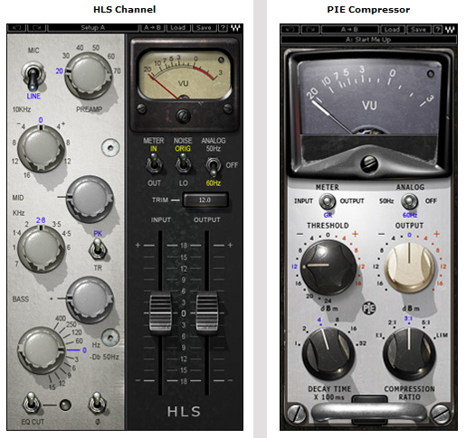Click the EQ CUT indicator lamp
This screenshot has width=466, height=438.
pyautogui.click(x=65, y=405)
